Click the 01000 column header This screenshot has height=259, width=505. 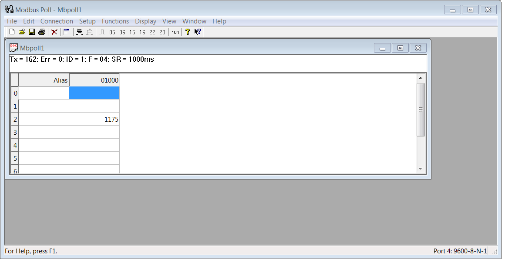[94, 80]
